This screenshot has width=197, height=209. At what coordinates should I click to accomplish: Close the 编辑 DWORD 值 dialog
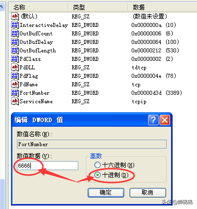(165, 120)
